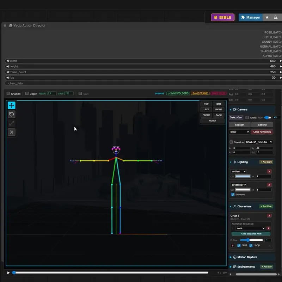The height and width of the screenshot is (282, 282).
Task: Select the scale arrows tool in viewport
Action: (x=12, y=123)
